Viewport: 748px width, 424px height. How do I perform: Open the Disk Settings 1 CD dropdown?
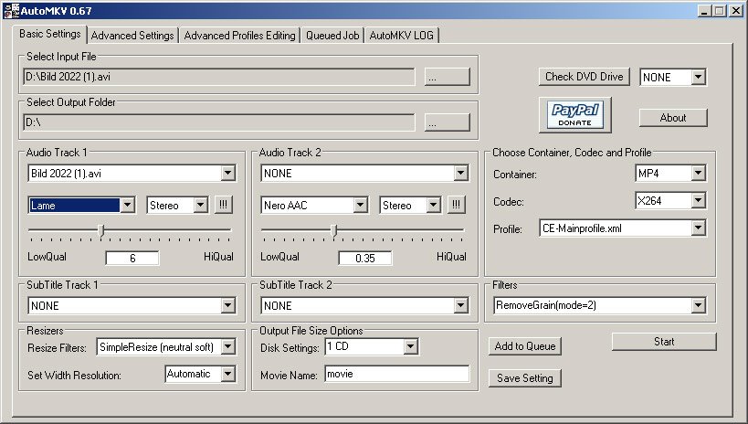(x=410, y=346)
